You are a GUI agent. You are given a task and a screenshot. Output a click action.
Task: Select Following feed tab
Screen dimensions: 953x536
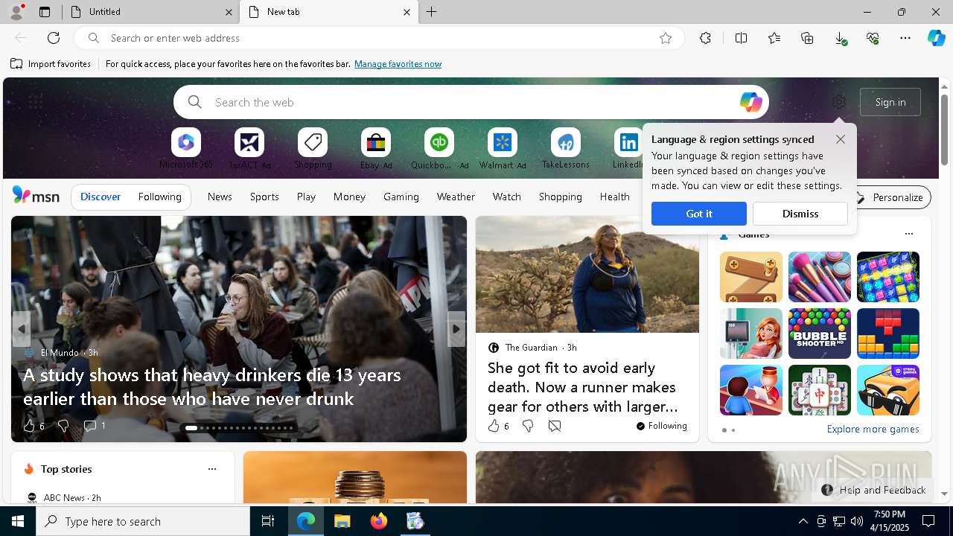159,197
